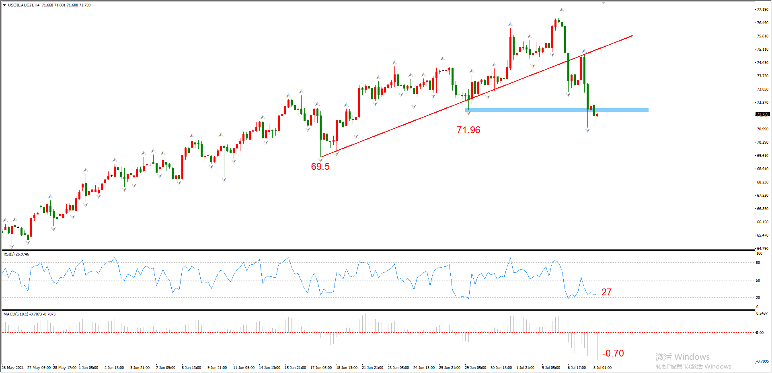Screen dimensions: 772x373
Task: Click the red 71.96 price annotation
Action: 468,130
